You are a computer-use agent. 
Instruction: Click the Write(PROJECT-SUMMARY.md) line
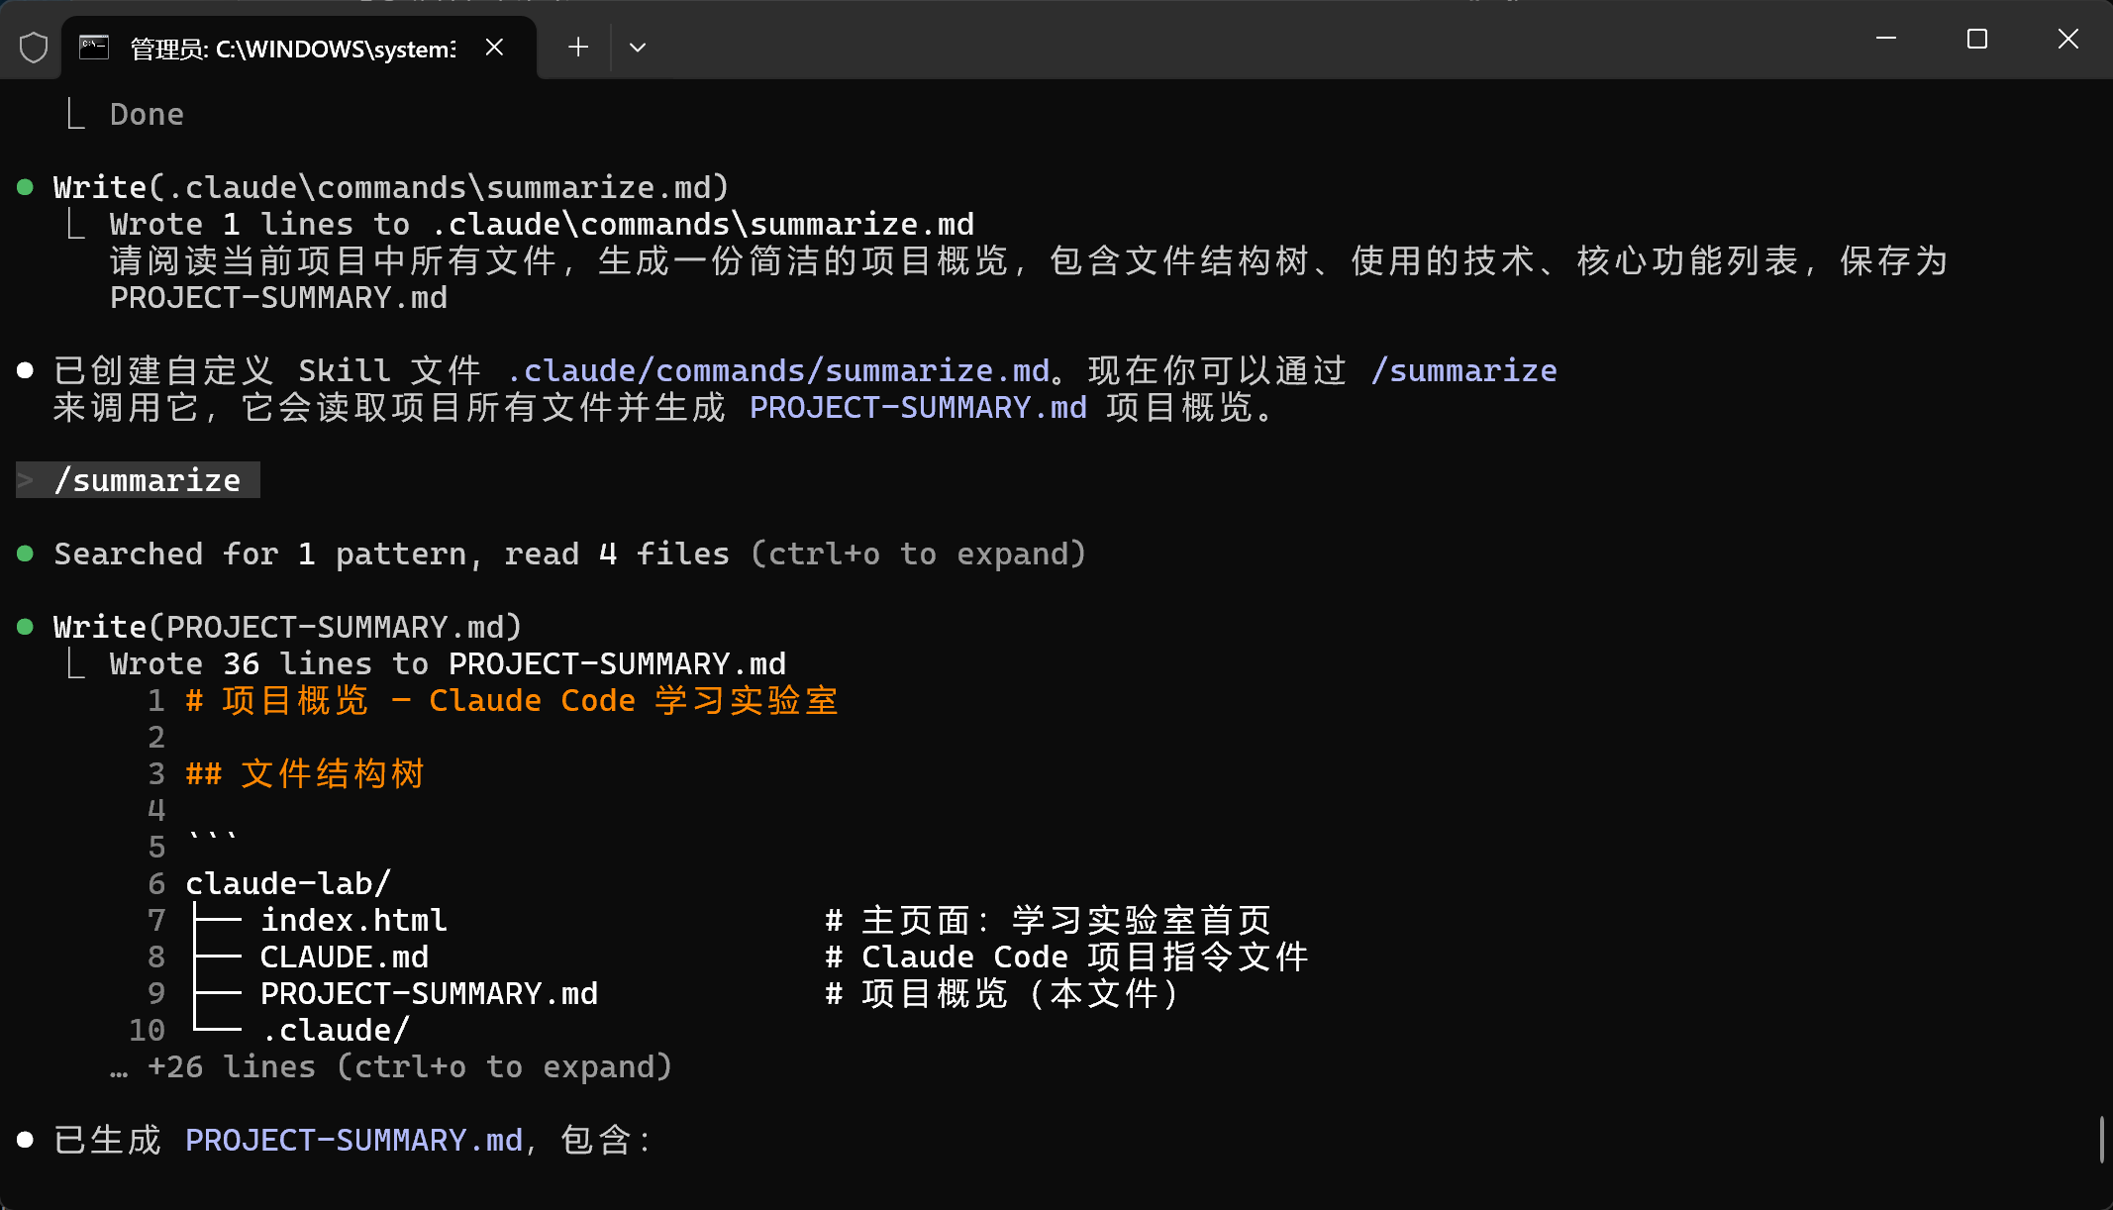tap(287, 627)
